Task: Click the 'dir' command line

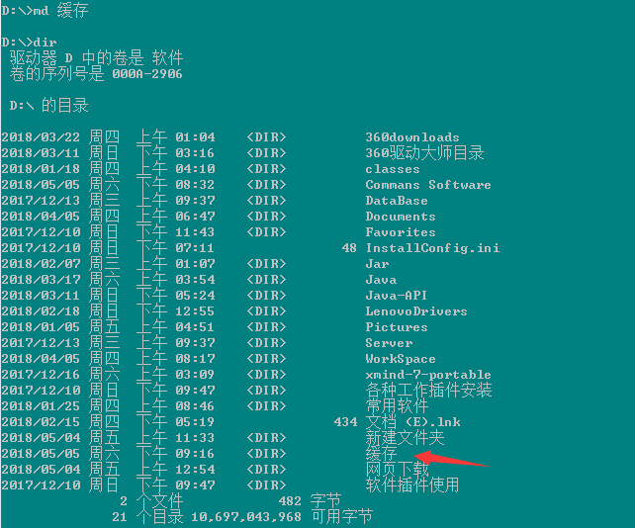Action: [x=29, y=43]
